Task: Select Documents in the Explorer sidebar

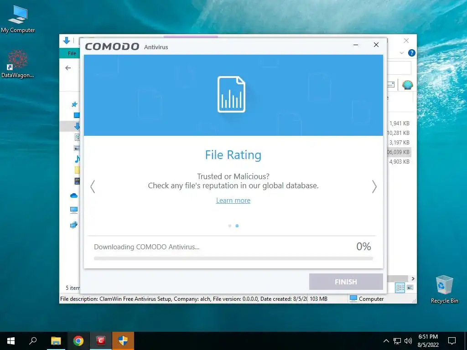Action: tap(77, 137)
